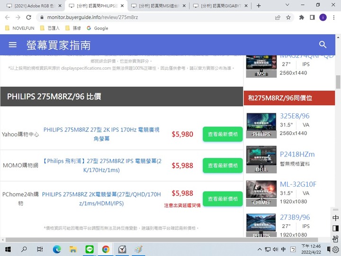Open Task View on the taskbar
This screenshot has width=341, height=256.
tap(40, 249)
